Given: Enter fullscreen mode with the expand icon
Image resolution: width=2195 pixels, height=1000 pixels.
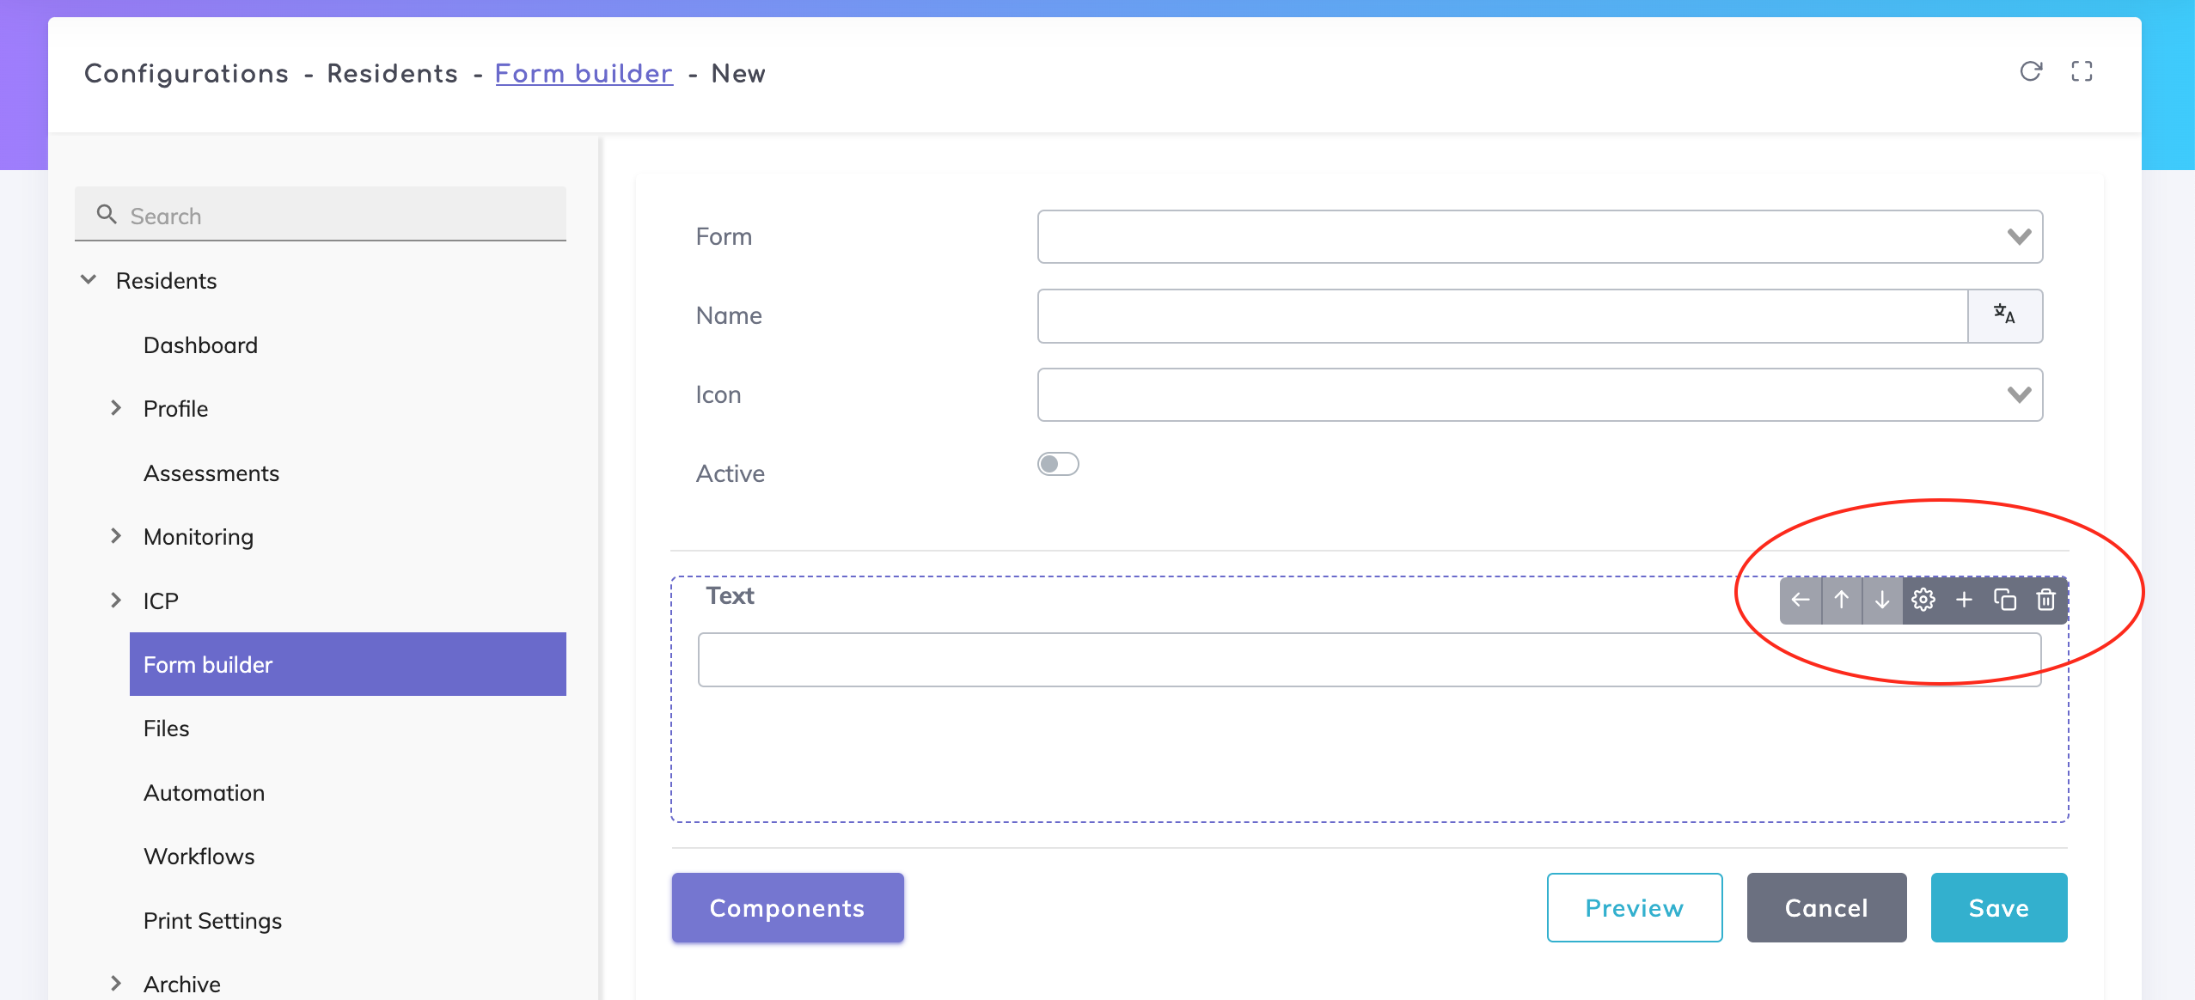Looking at the screenshot, I should [2082, 71].
